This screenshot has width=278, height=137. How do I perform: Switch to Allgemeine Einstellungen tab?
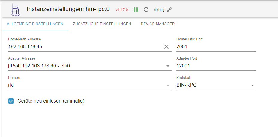coord(35,24)
